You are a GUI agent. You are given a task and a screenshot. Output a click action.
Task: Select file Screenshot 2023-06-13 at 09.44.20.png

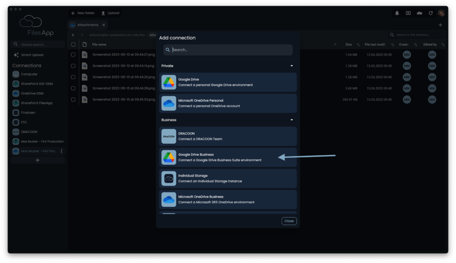click(x=124, y=77)
